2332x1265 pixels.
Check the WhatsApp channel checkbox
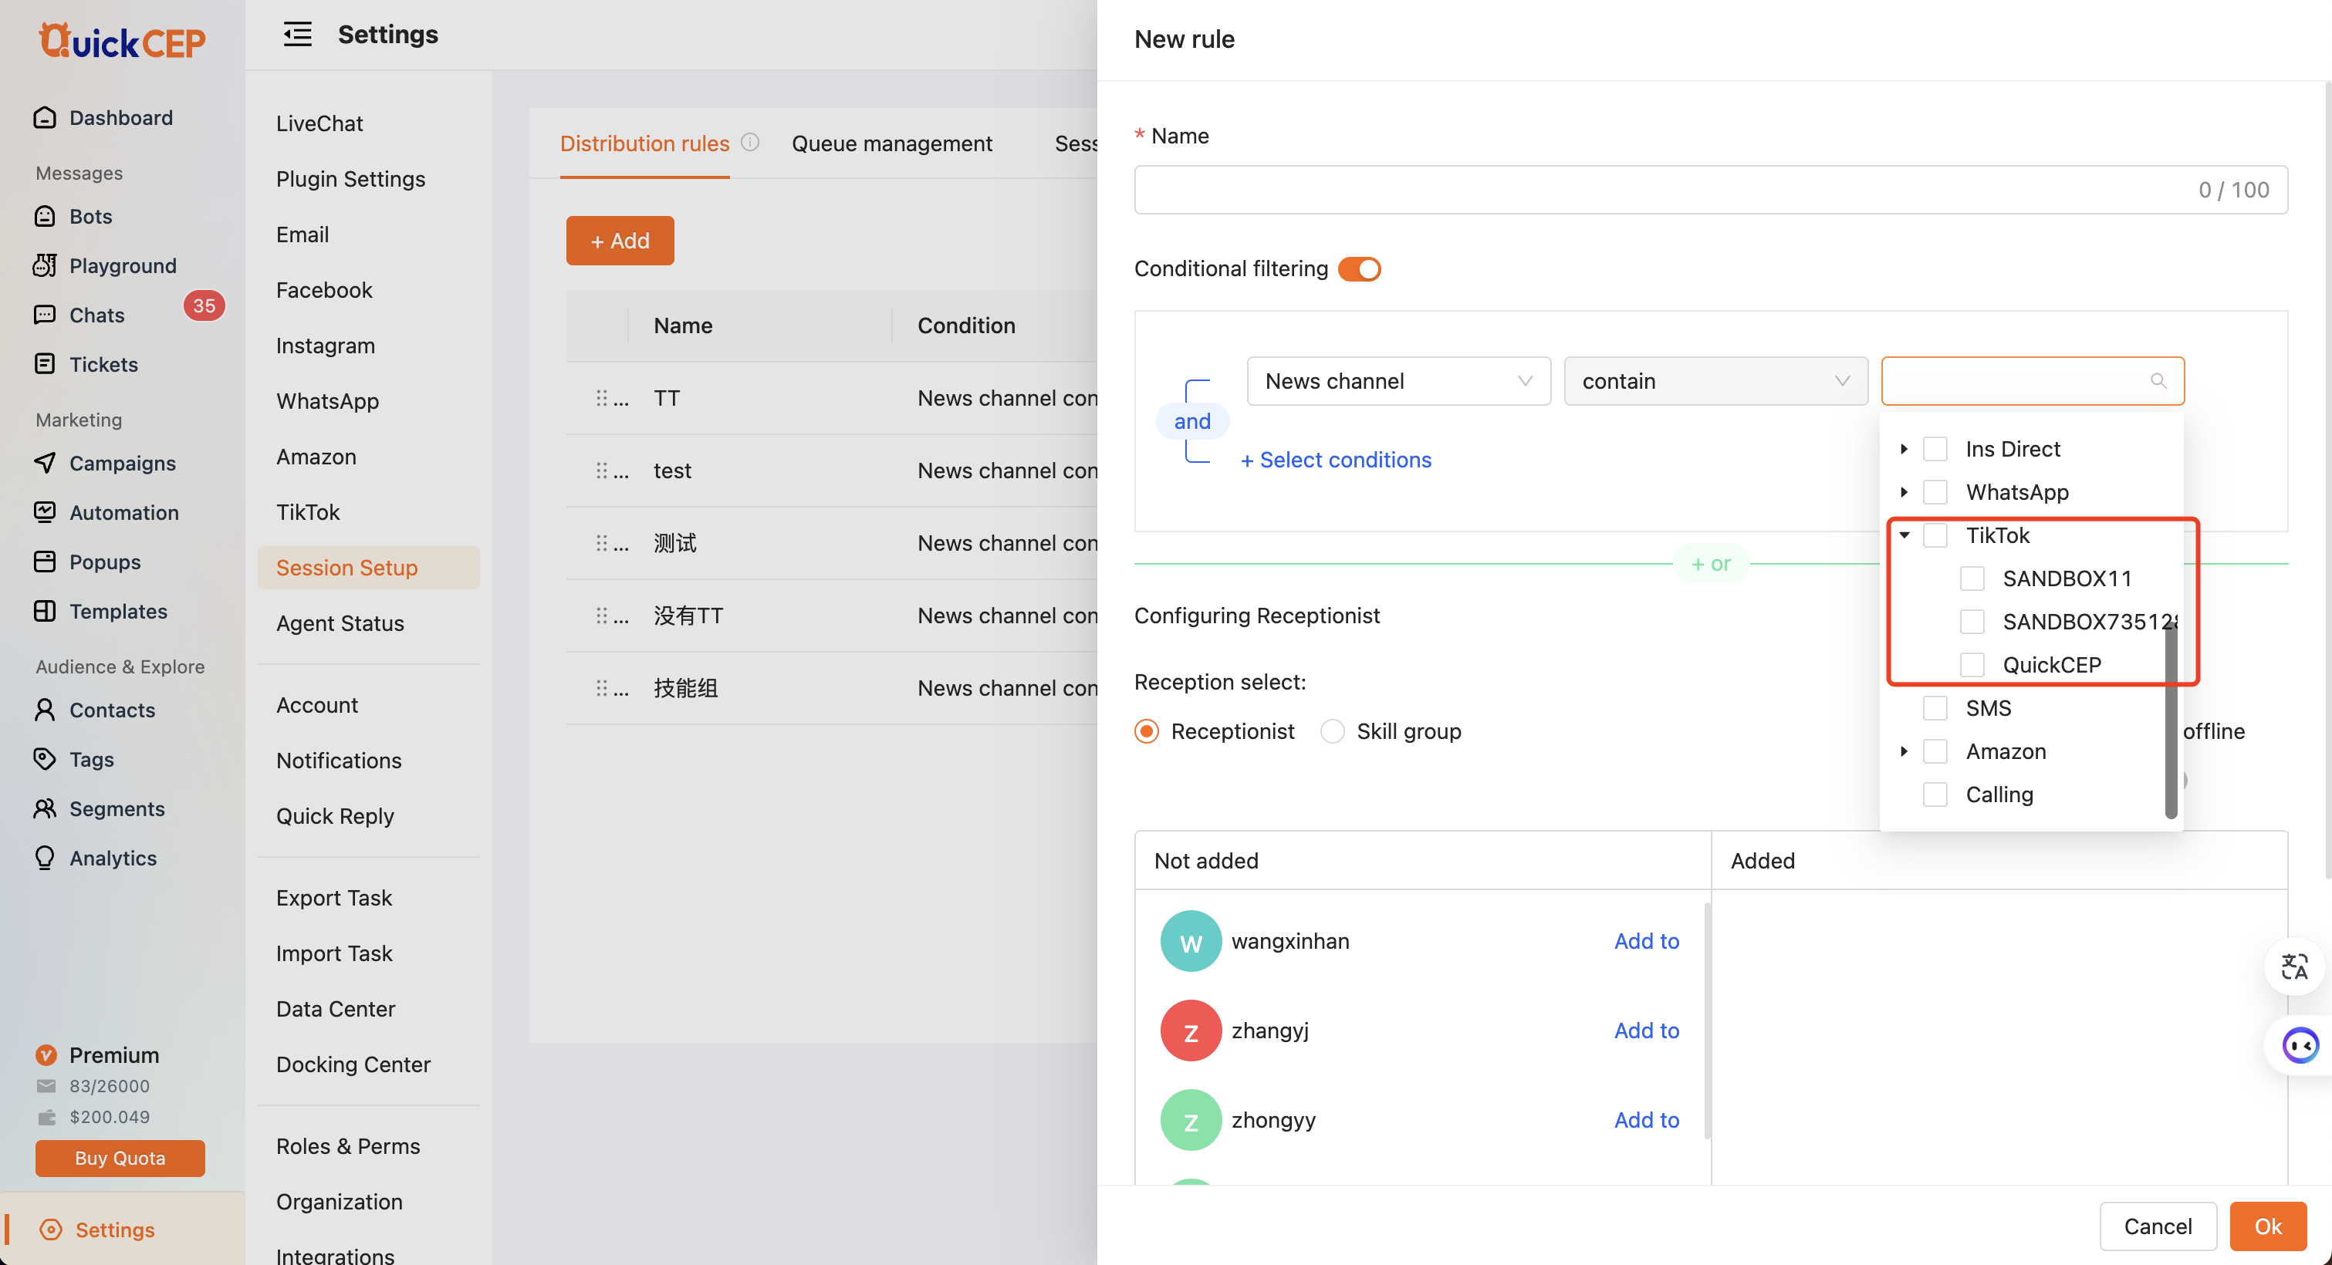(x=1935, y=492)
